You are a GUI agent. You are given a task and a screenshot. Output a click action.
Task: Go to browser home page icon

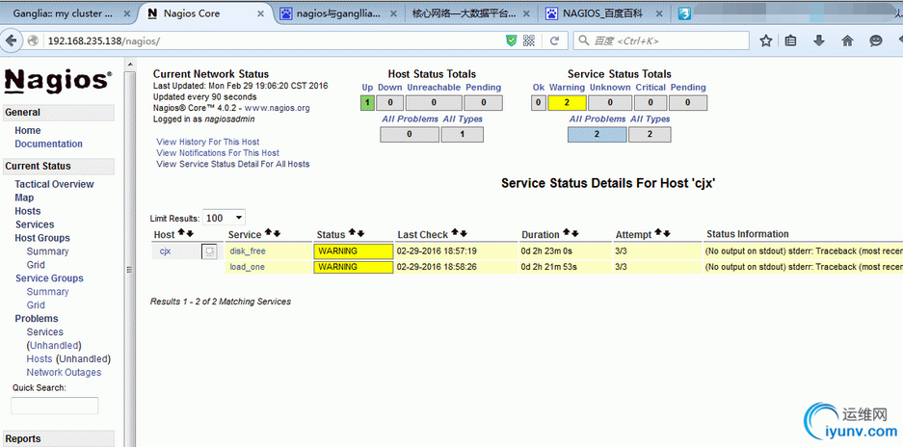point(847,41)
